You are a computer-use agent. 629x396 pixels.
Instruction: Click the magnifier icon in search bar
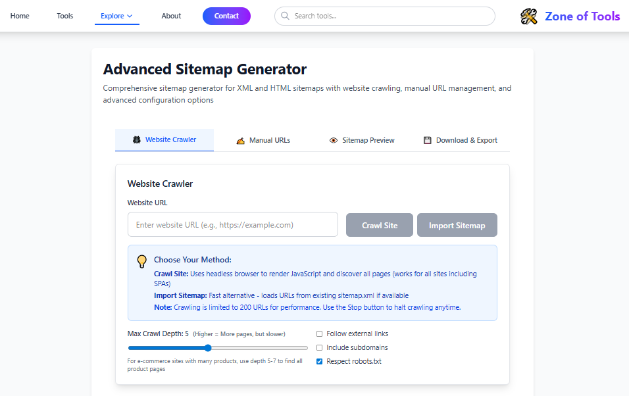[x=285, y=16]
